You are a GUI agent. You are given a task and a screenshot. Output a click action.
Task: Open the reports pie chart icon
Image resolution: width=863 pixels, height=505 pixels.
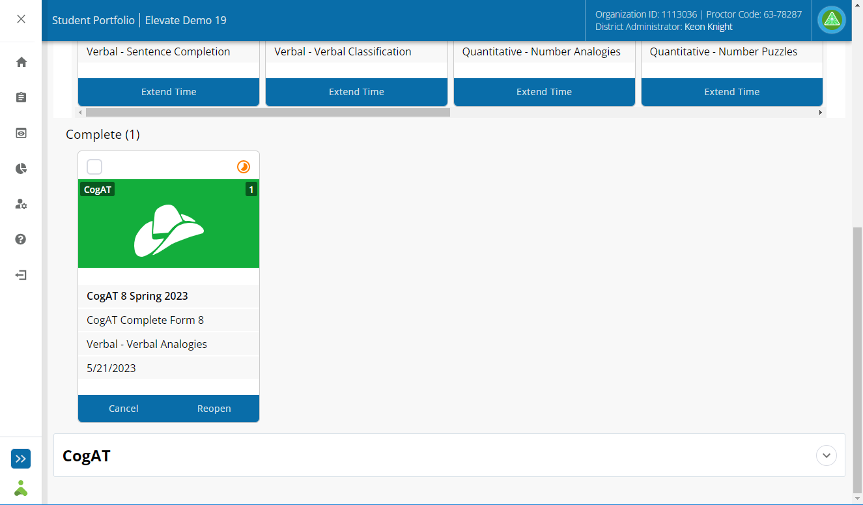click(21, 169)
